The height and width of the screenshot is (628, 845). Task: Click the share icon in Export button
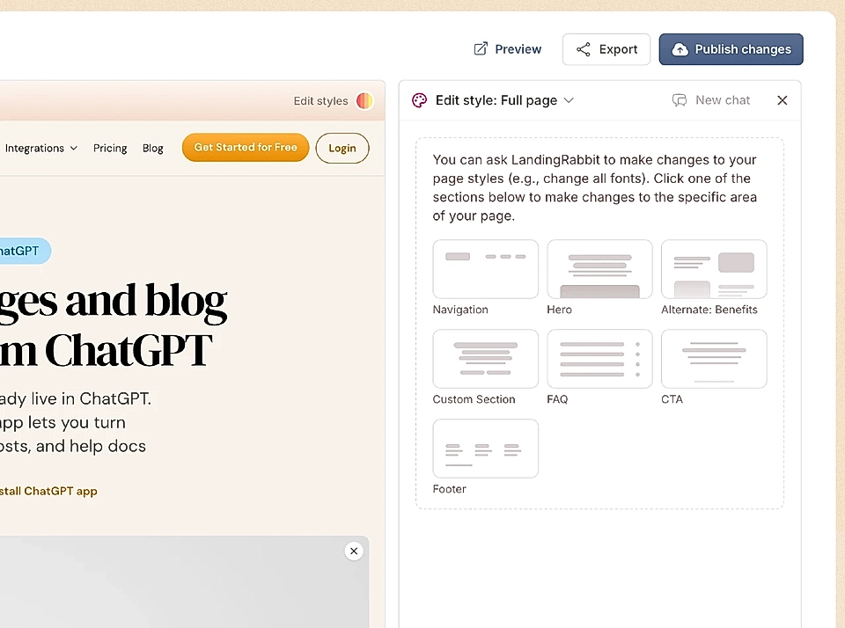(583, 49)
